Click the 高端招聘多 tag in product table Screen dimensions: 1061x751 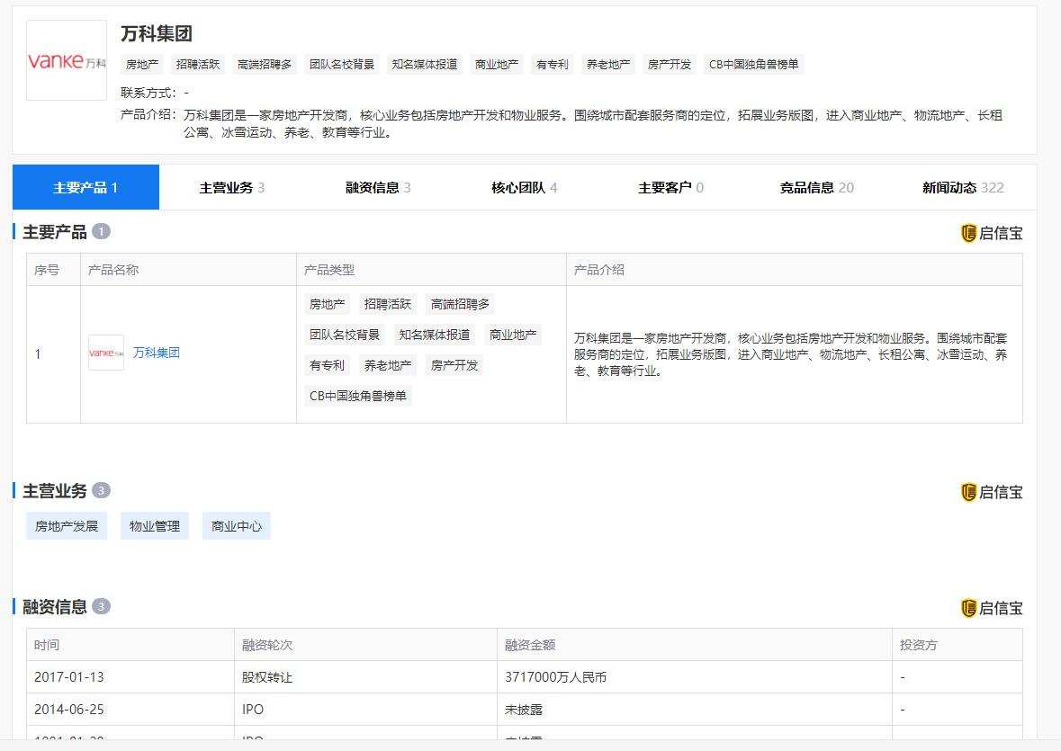(x=460, y=304)
